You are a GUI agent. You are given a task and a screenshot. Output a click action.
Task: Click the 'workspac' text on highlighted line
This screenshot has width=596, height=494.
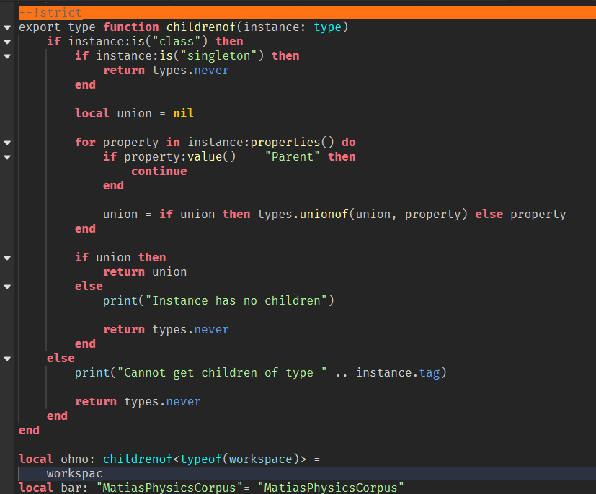[x=74, y=474]
